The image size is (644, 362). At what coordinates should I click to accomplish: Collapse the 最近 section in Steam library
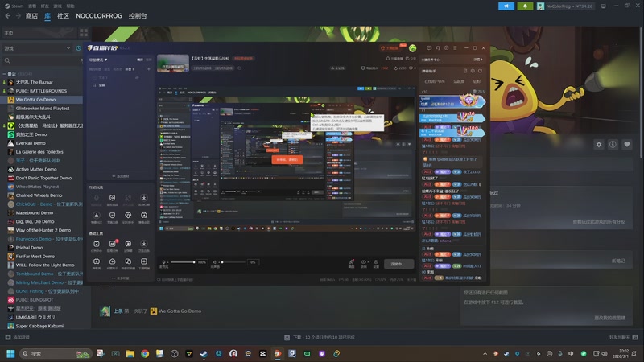coord(4,74)
